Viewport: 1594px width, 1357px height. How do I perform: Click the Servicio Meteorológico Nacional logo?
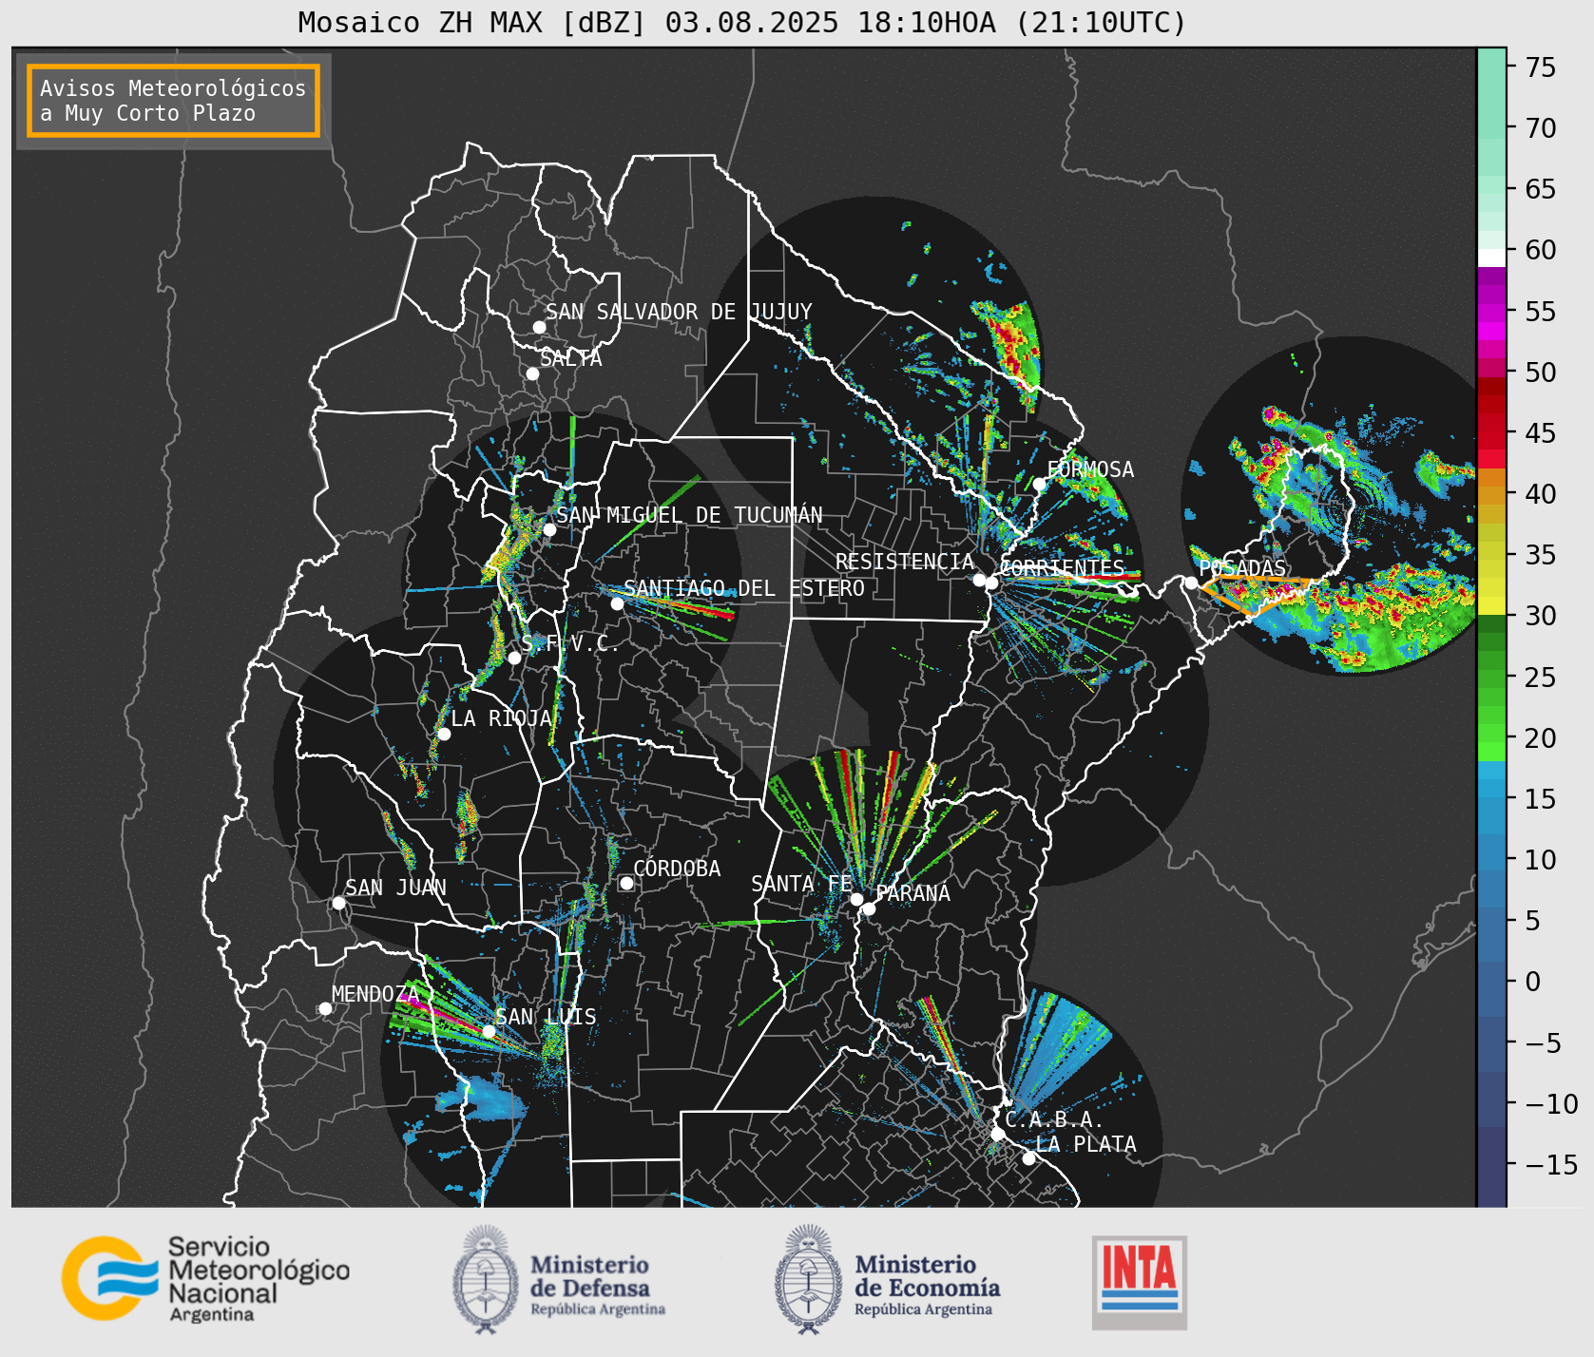tap(206, 1278)
